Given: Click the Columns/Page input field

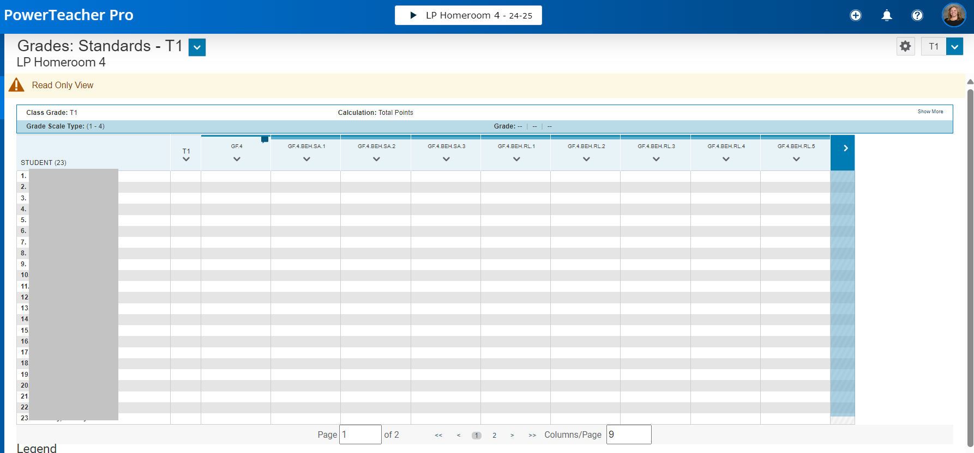Looking at the screenshot, I should pos(628,434).
